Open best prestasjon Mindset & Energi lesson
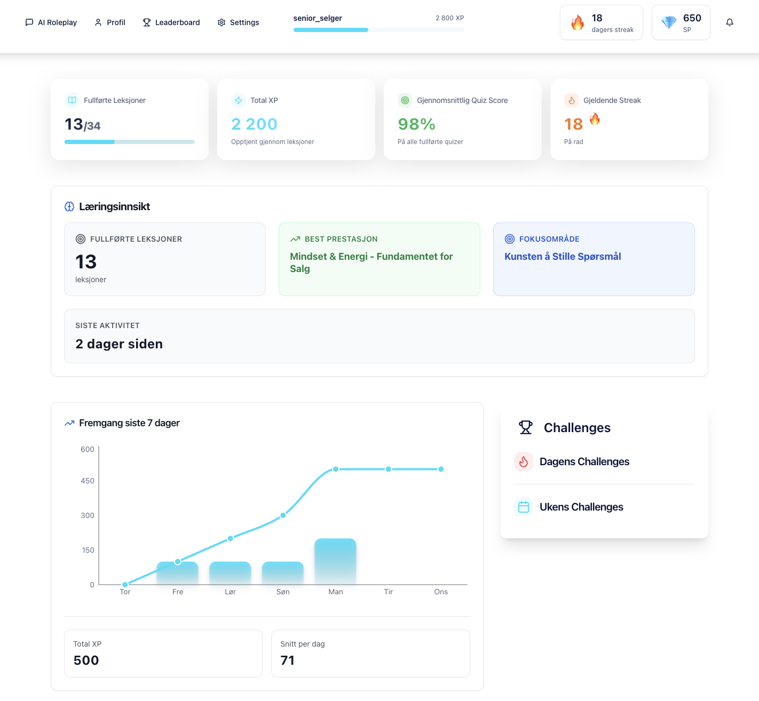759x701 pixels. click(x=371, y=262)
